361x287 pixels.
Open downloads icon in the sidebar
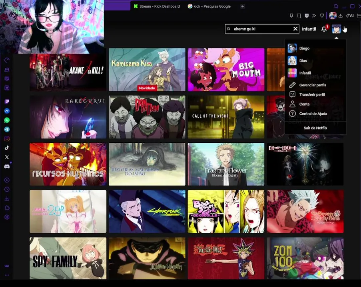(7, 199)
